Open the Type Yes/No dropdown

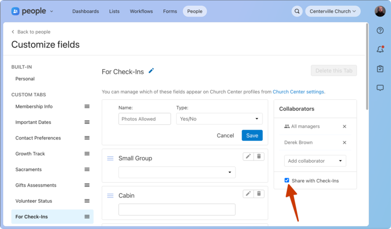click(219, 119)
